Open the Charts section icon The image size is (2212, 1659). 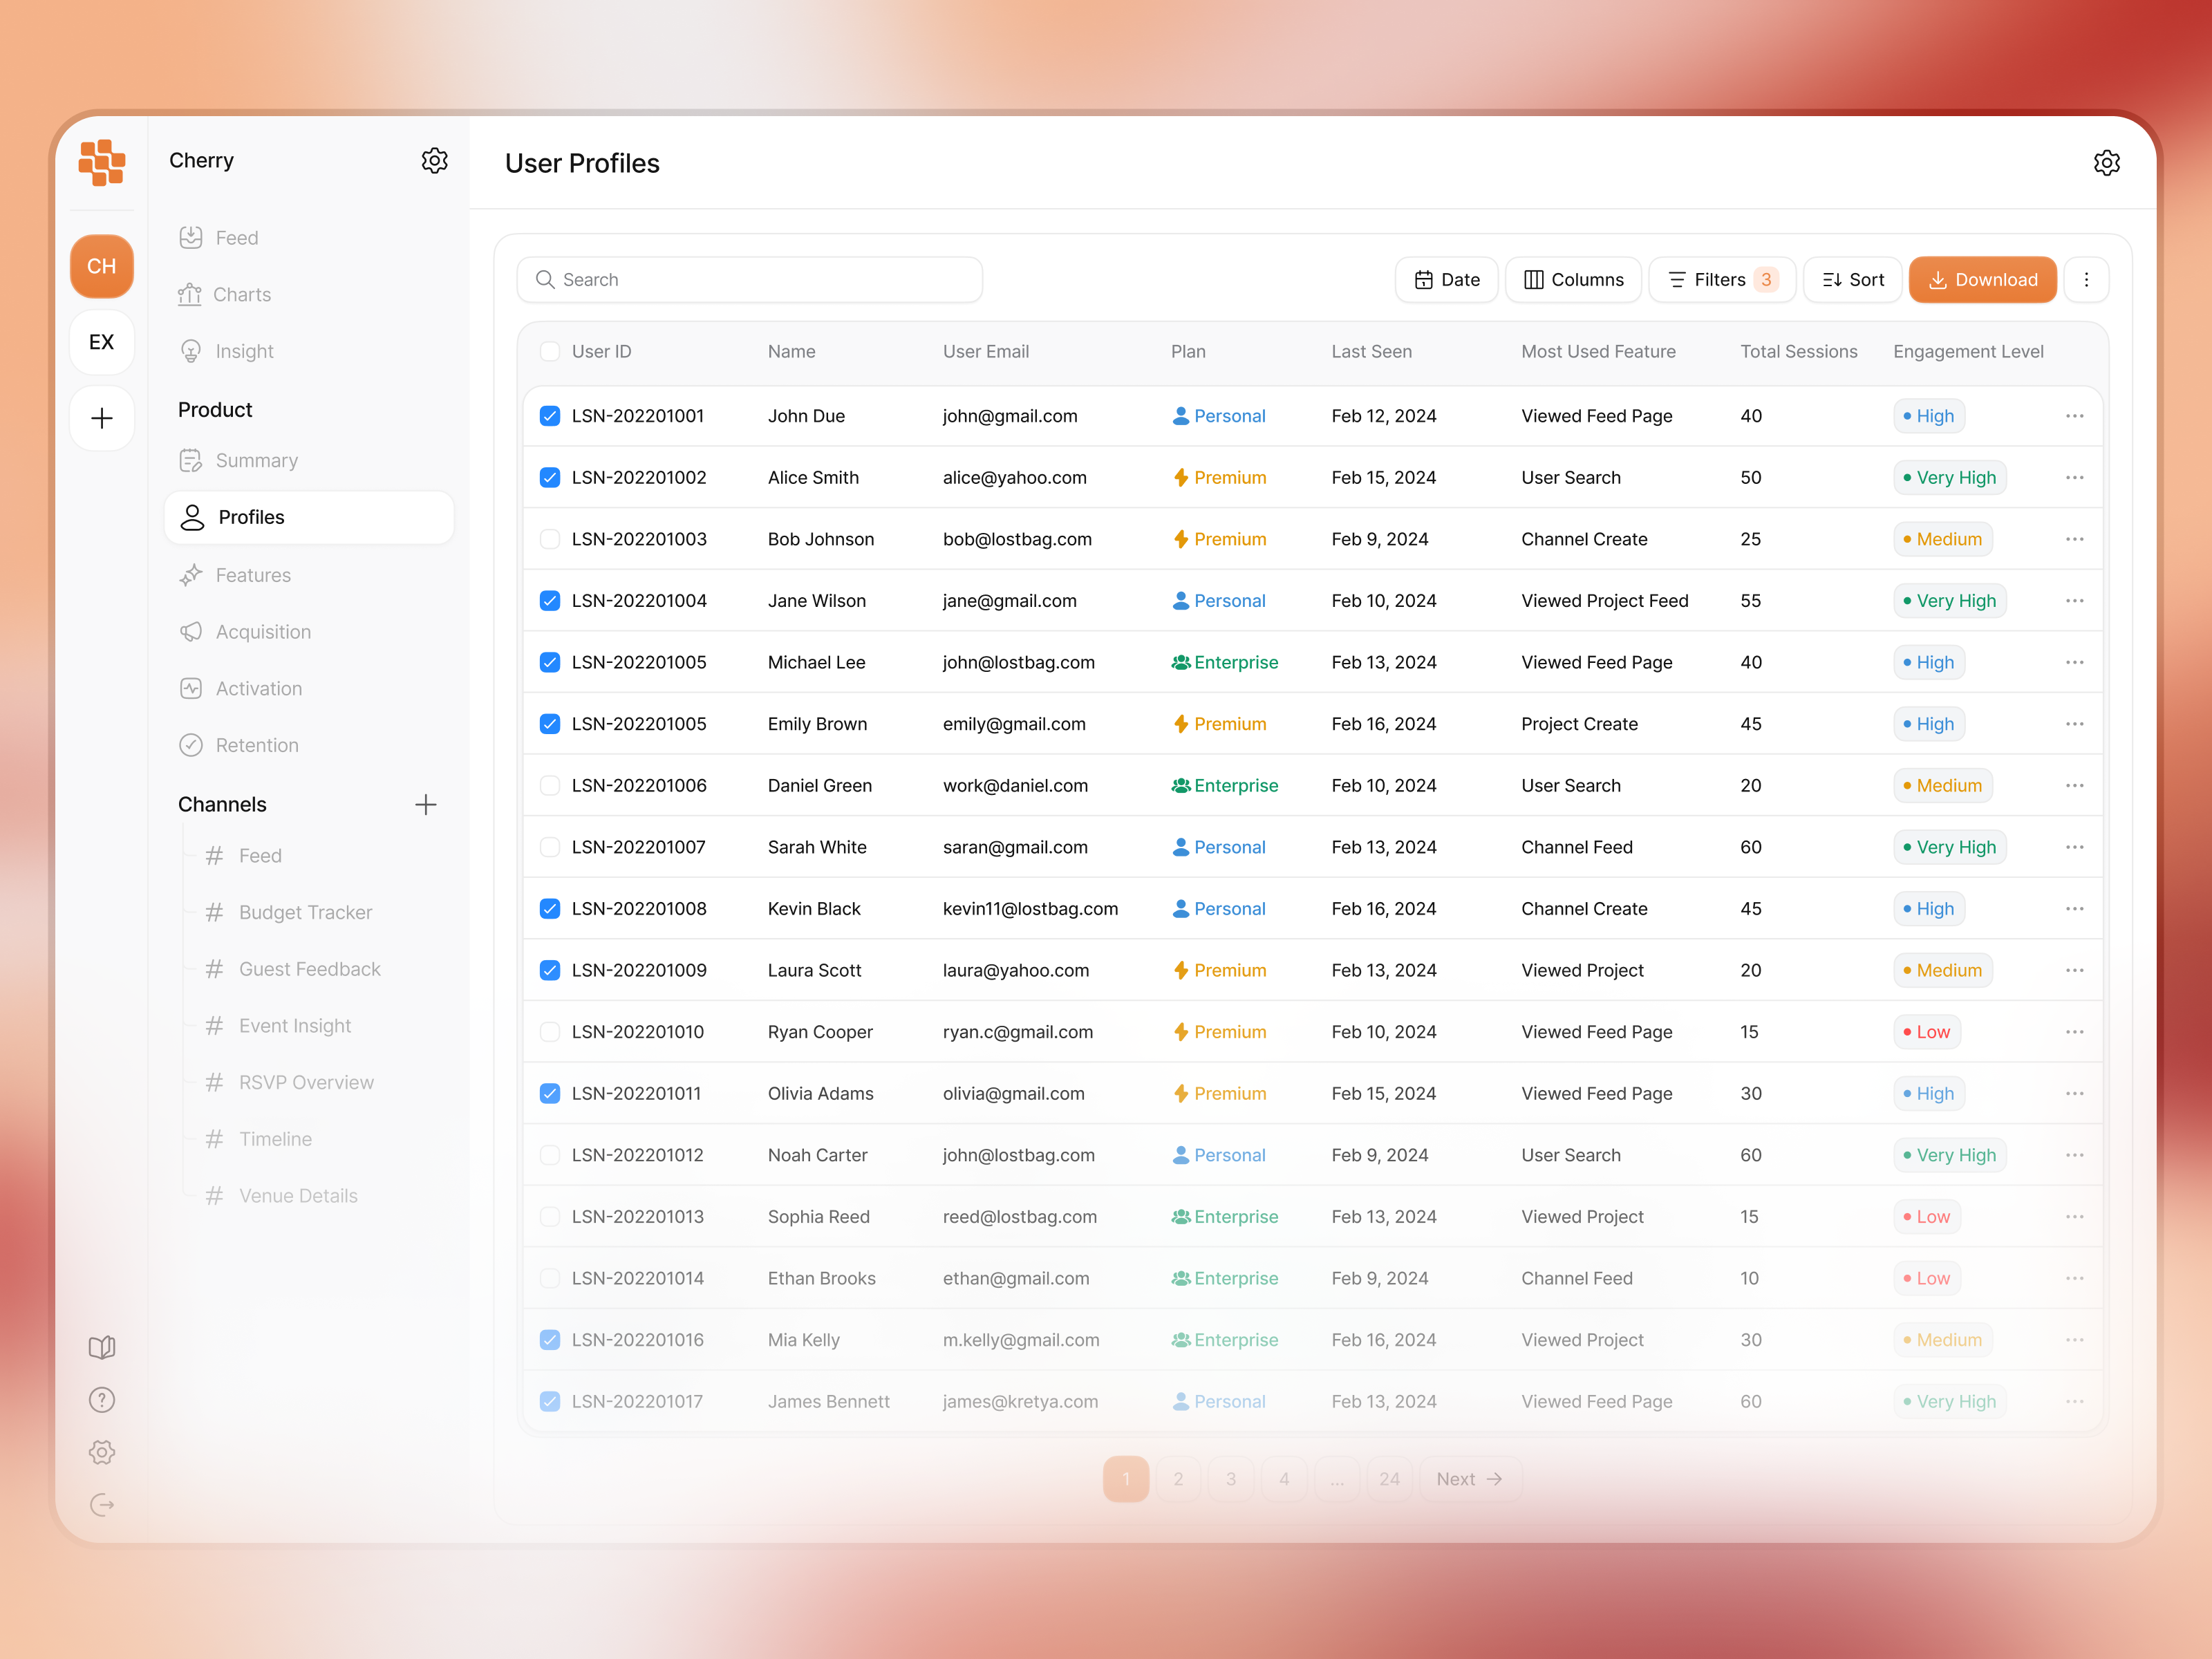(x=191, y=294)
